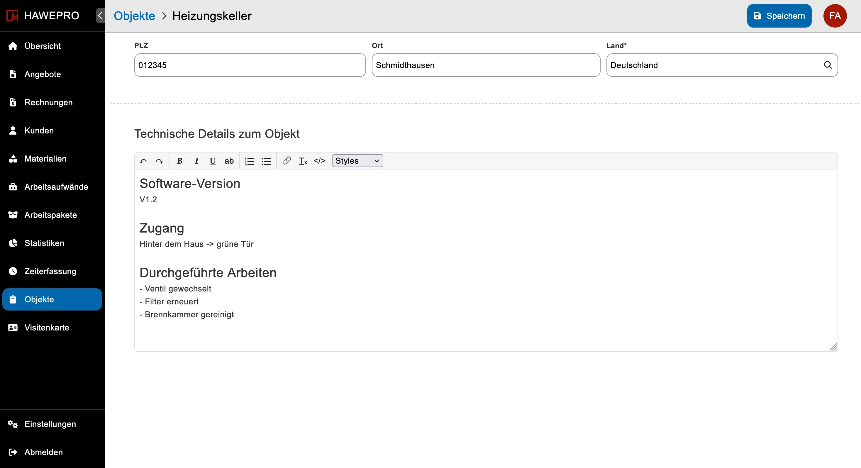861x468 pixels.
Task: Click the sign-out icon next to Abmelden
Action: (13, 452)
